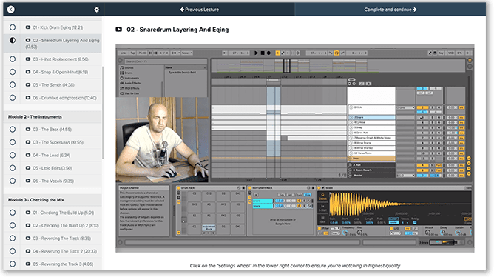497x280 pixels.
Task: Click the sidebar vertical scrollbar
Action: pyautogui.click(x=103, y=113)
